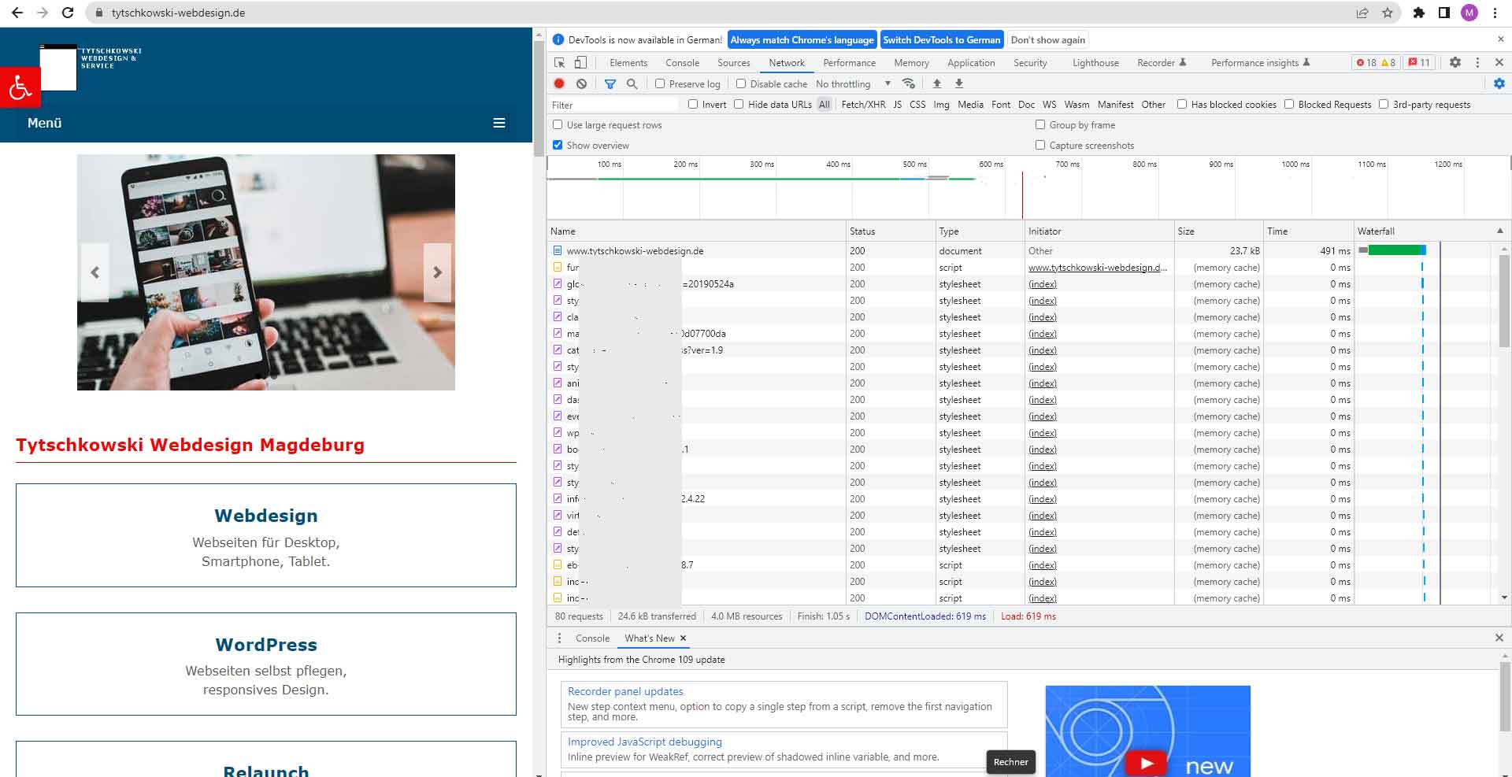Open the share page icon in address bar

(1362, 13)
